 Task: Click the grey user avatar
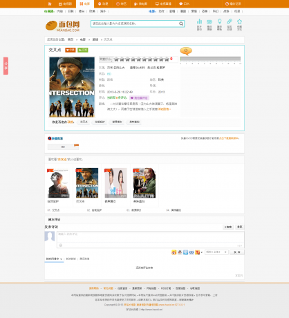[x=50, y=236]
